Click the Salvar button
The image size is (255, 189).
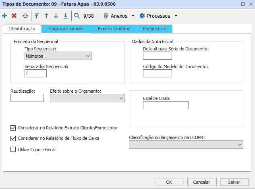[234, 182]
